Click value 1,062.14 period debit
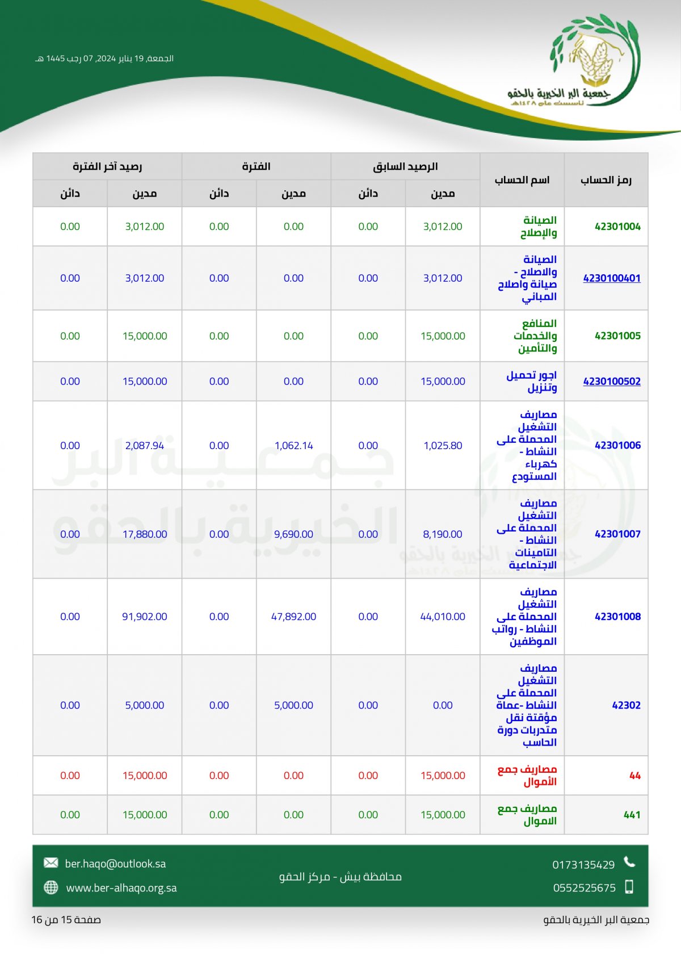Image resolution: width=681 pixels, height=963 pixels. pos(293,446)
